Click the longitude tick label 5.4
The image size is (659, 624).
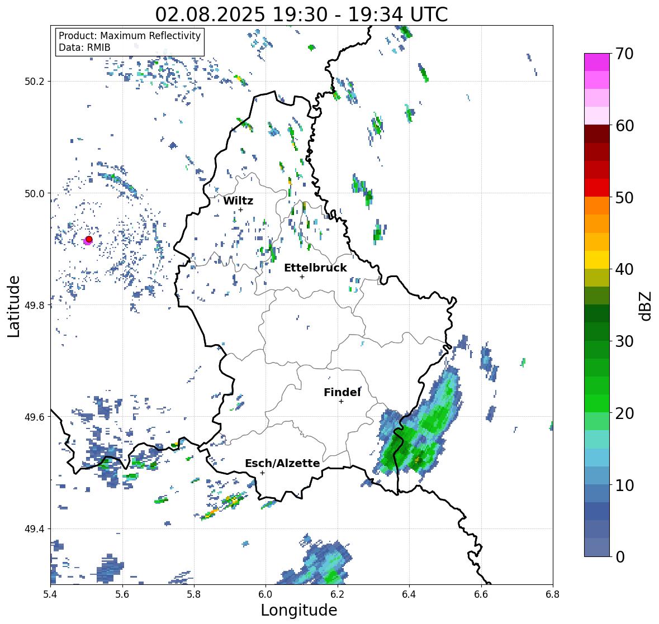click(x=50, y=594)
